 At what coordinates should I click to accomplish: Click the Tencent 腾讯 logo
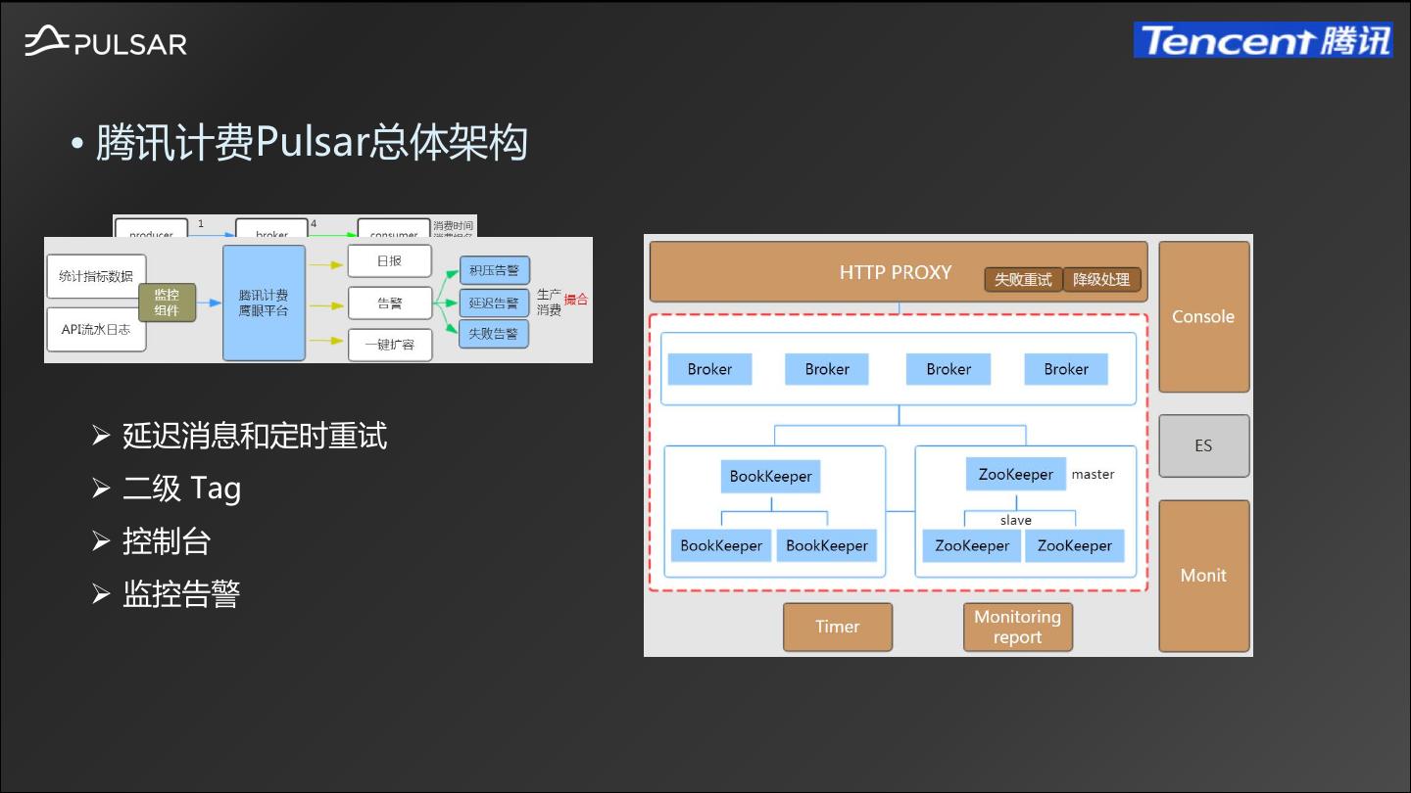[x=1263, y=40]
